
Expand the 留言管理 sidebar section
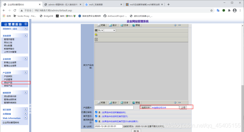click(x=26, y=109)
